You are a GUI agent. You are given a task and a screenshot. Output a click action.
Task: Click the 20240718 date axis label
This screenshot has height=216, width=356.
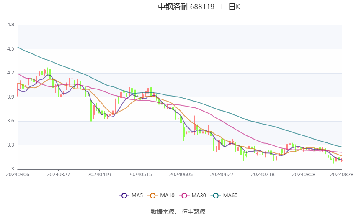(x=263, y=175)
